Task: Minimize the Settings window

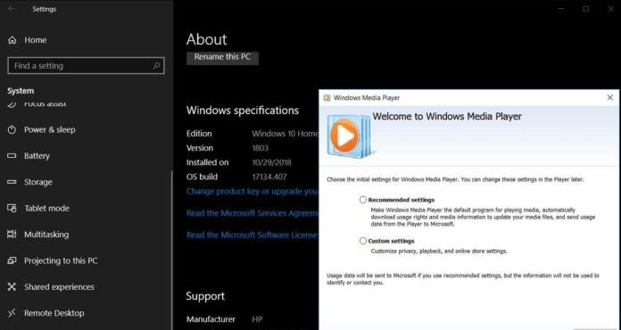Action: coord(561,9)
